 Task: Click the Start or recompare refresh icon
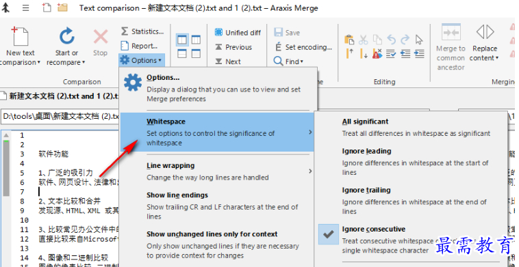(66, 36)
